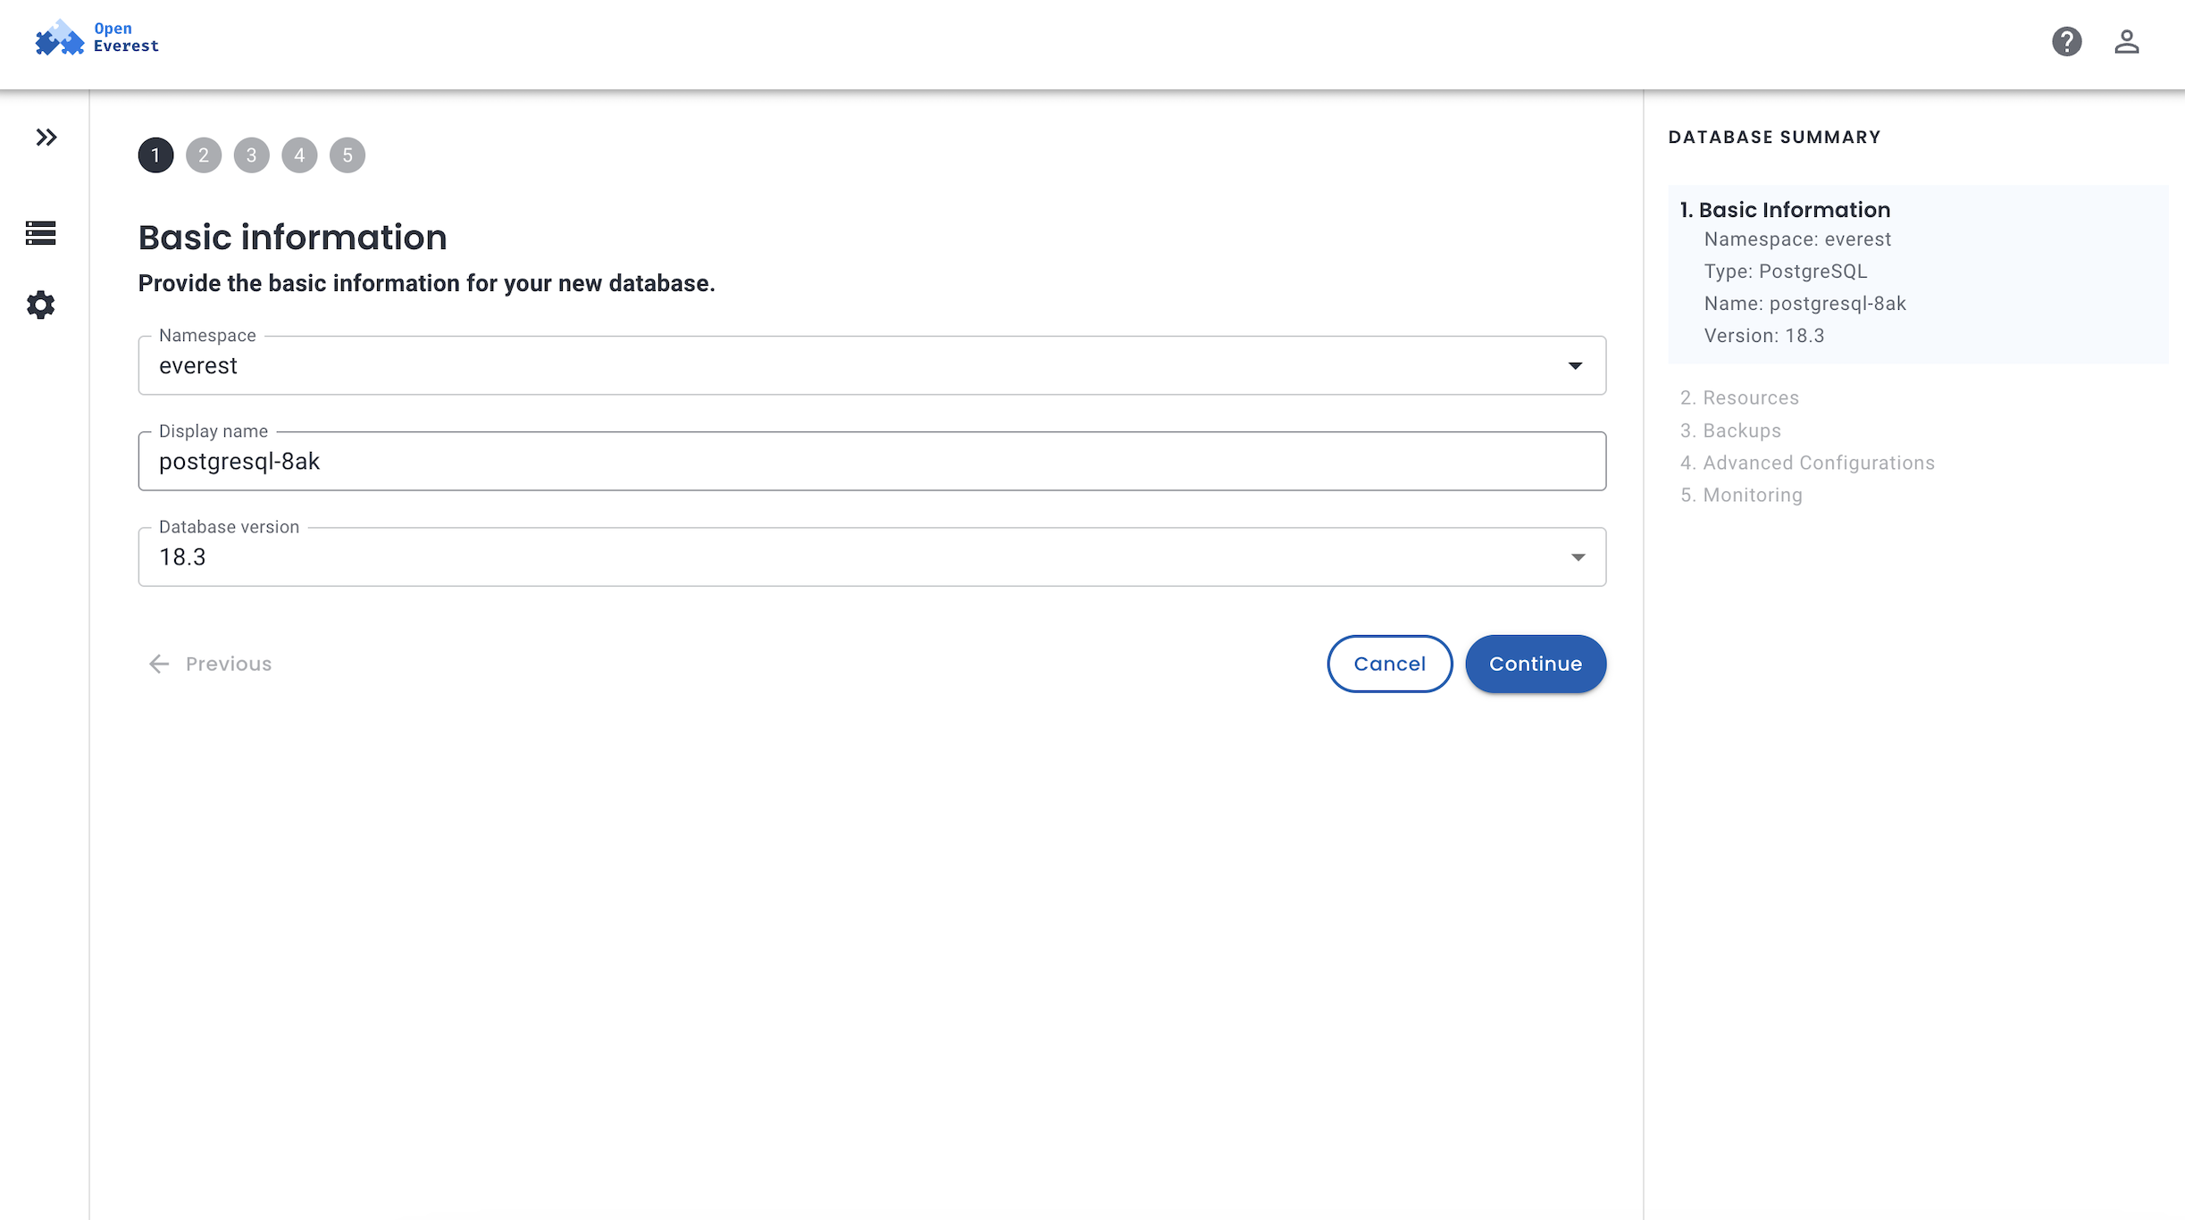
Task: Go to step 5 circle
Action: coord(347,155)
